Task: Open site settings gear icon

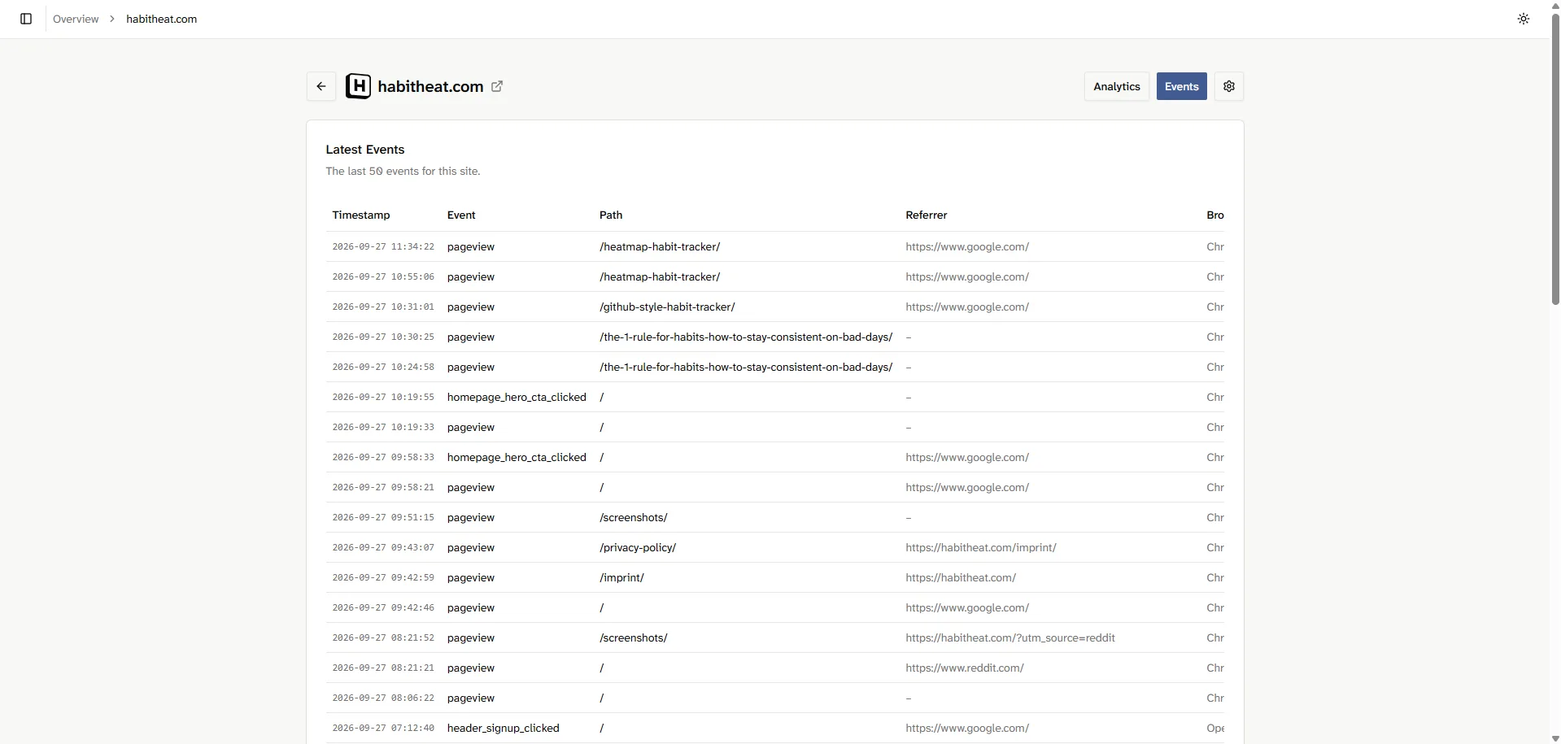Action: coord(1229,86)
